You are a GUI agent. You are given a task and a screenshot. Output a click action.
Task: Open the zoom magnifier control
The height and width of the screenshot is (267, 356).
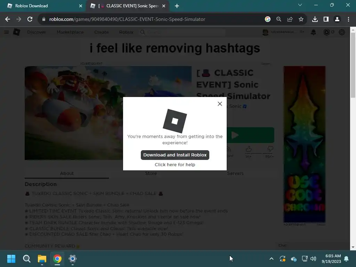279,19
